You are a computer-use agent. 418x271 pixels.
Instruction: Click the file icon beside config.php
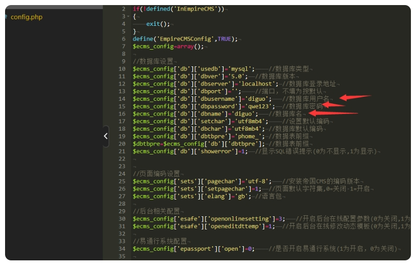(x=7, y=17)
